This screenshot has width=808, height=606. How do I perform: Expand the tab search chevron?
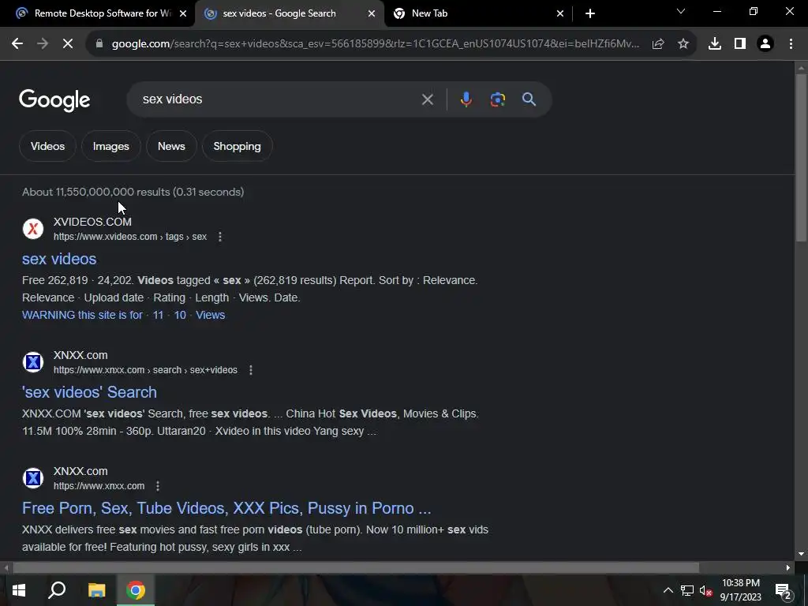coord(681,11)
